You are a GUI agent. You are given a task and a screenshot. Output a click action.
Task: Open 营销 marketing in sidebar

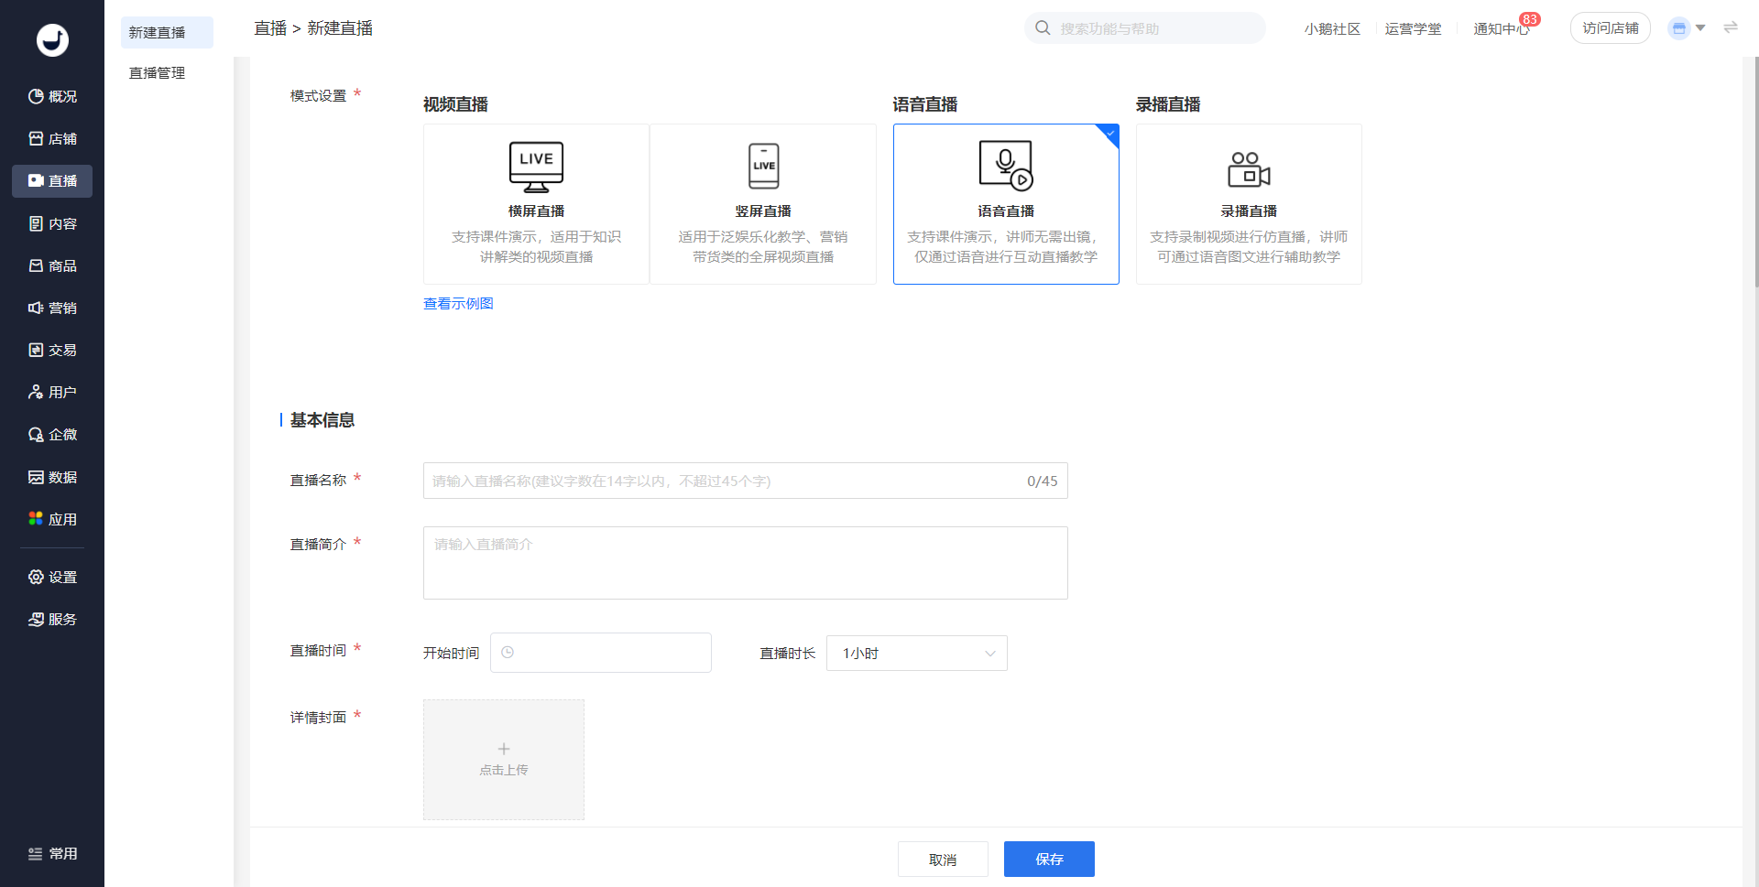52,308
